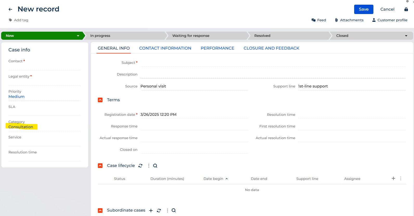Select the Consultation category value

tap(21, 127)
